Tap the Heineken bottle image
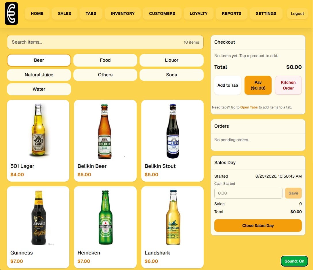313x270 pixels. [106, 217]
